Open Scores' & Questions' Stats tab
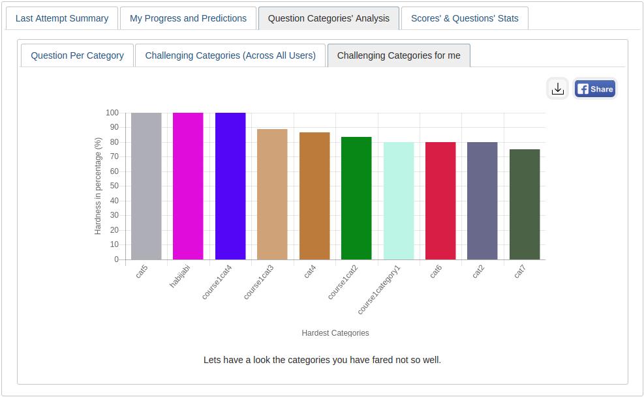This screenshot has height=397, width=644. (x=465, y=18)
